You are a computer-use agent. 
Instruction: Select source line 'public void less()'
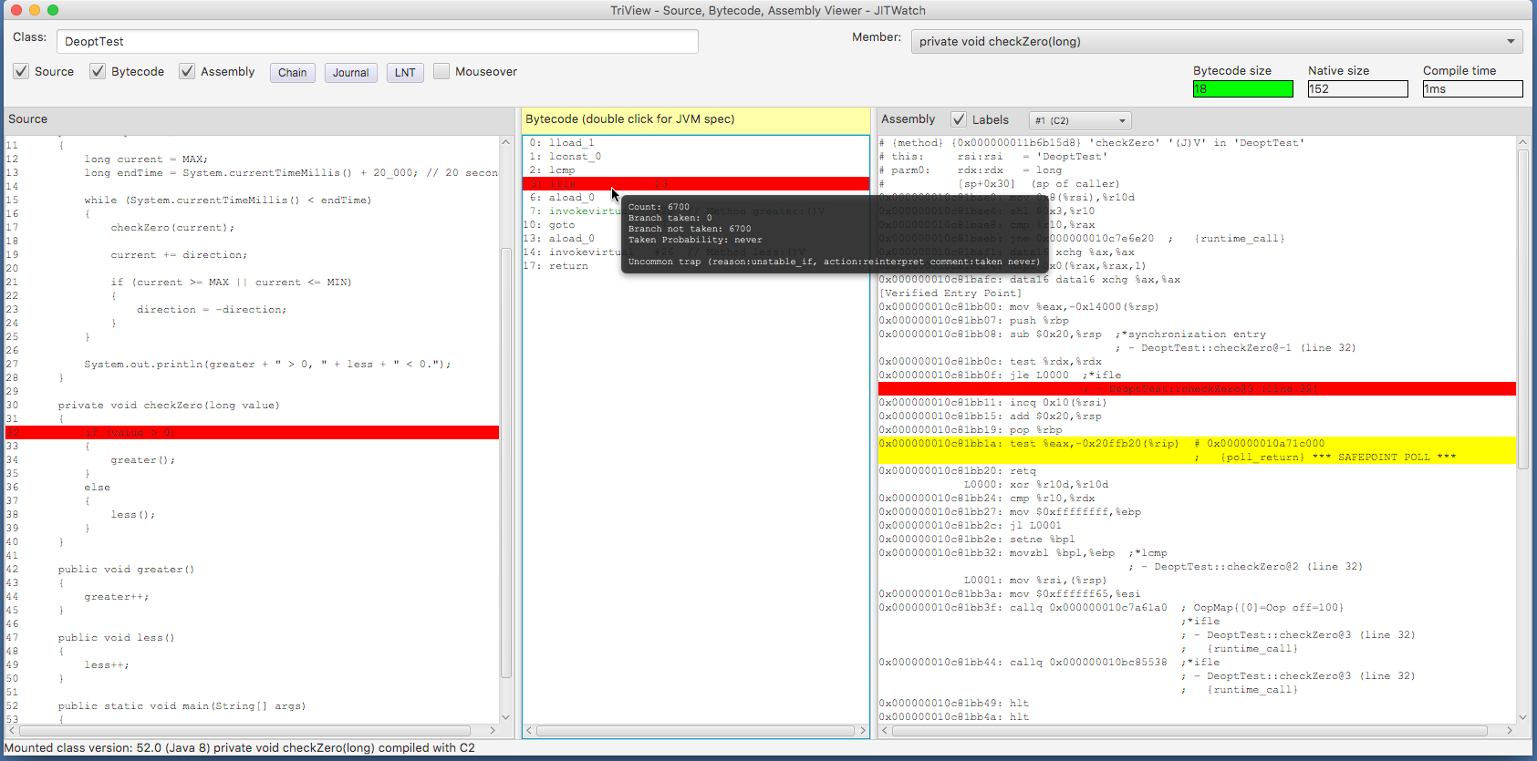tap(116, 638)
